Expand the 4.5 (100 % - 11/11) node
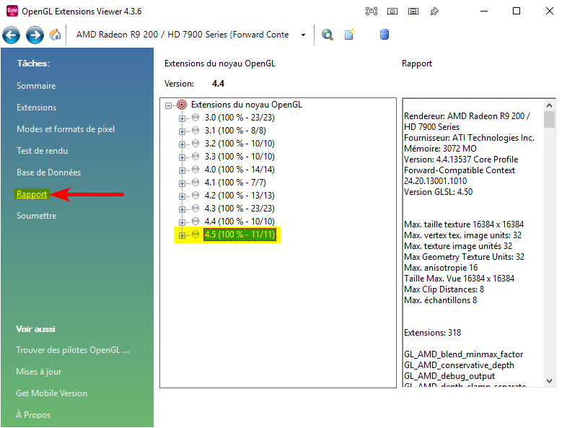The width and height of the screenshot is (567, 428). (182, 235)
